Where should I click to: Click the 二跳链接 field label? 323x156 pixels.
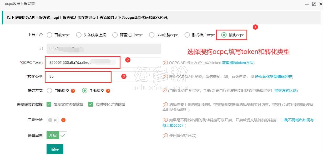coord(35,120)
